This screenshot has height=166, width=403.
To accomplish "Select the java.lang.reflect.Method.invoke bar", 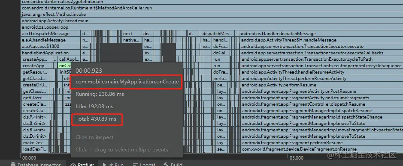I will pyautogui.click(x=212, y=15).
